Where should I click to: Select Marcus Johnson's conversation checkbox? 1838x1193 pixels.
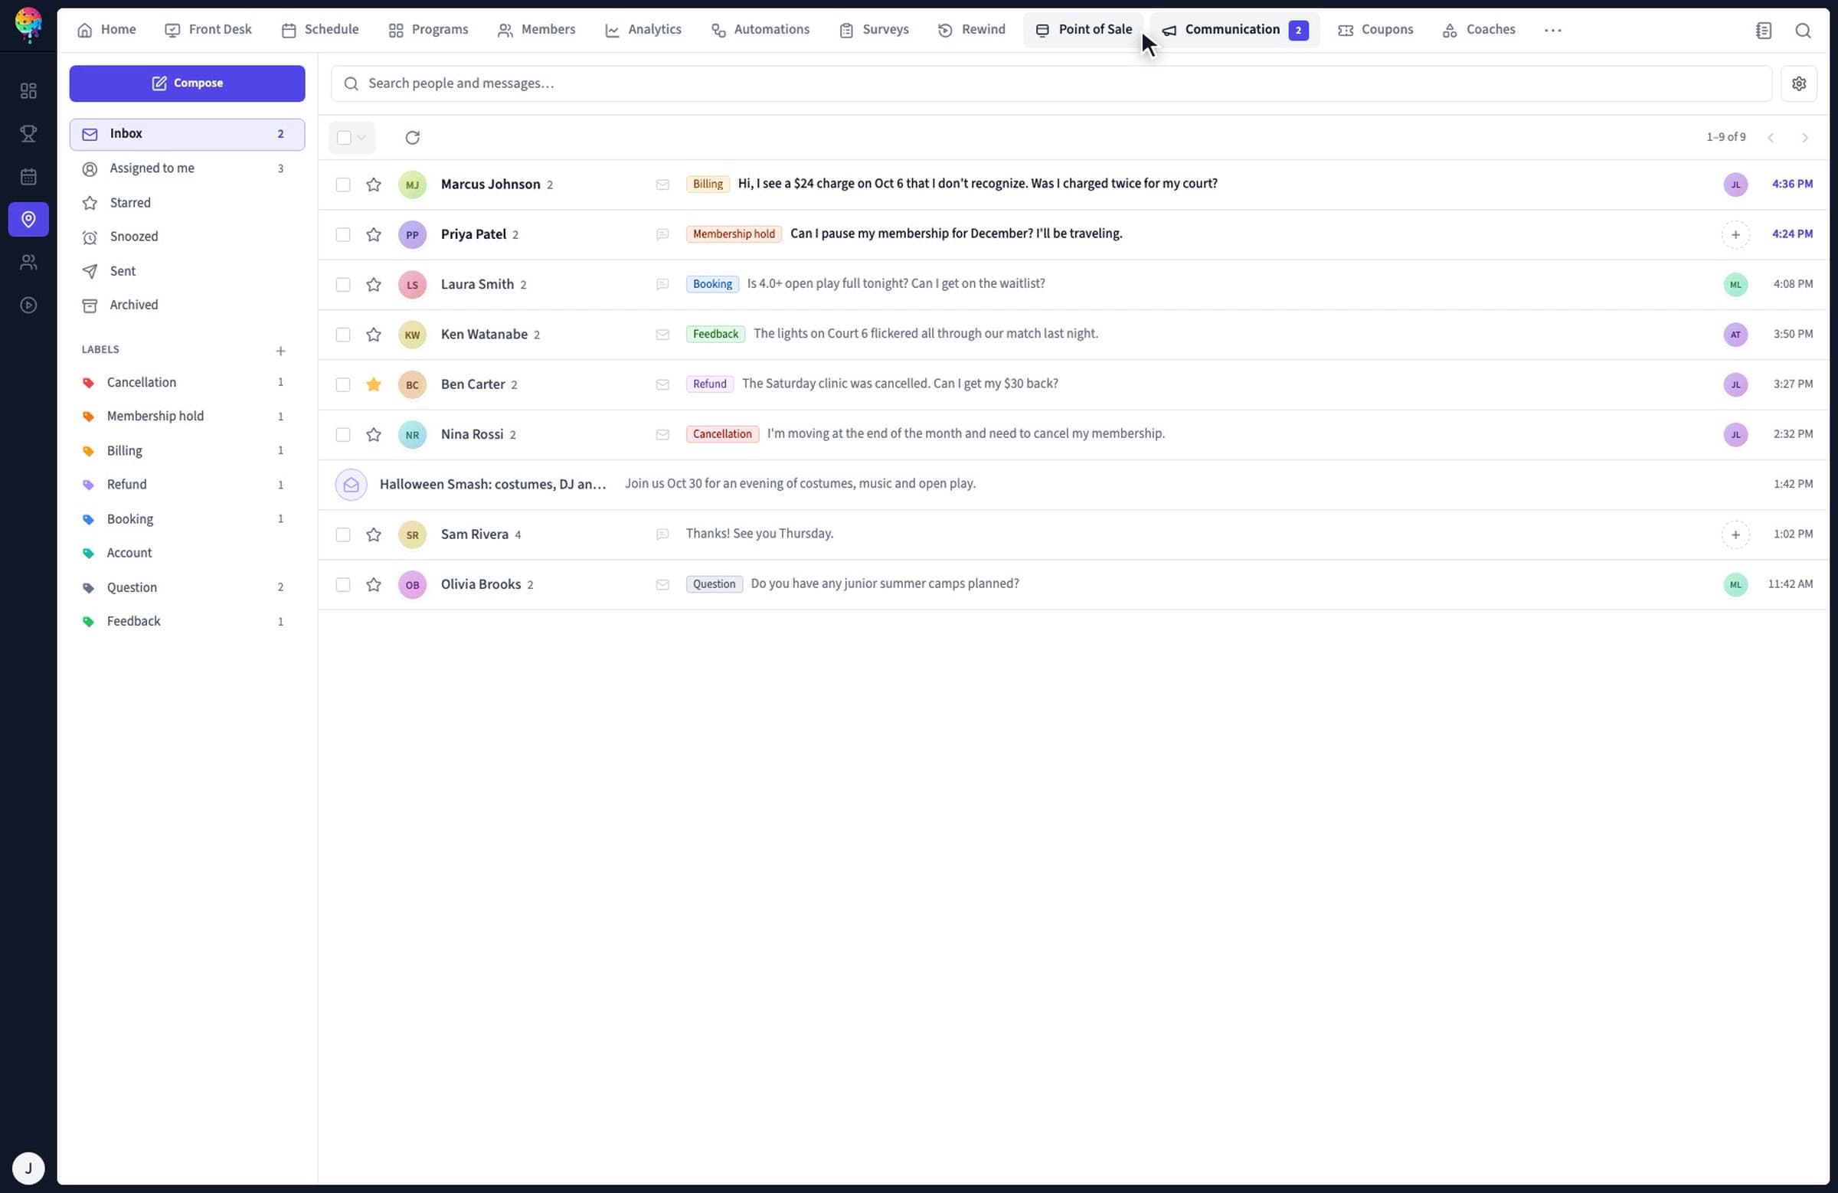(343, 185)
